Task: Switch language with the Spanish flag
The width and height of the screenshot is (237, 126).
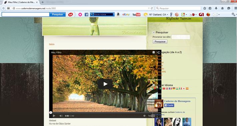Action: pyautogui.click(x=187, y=89)
